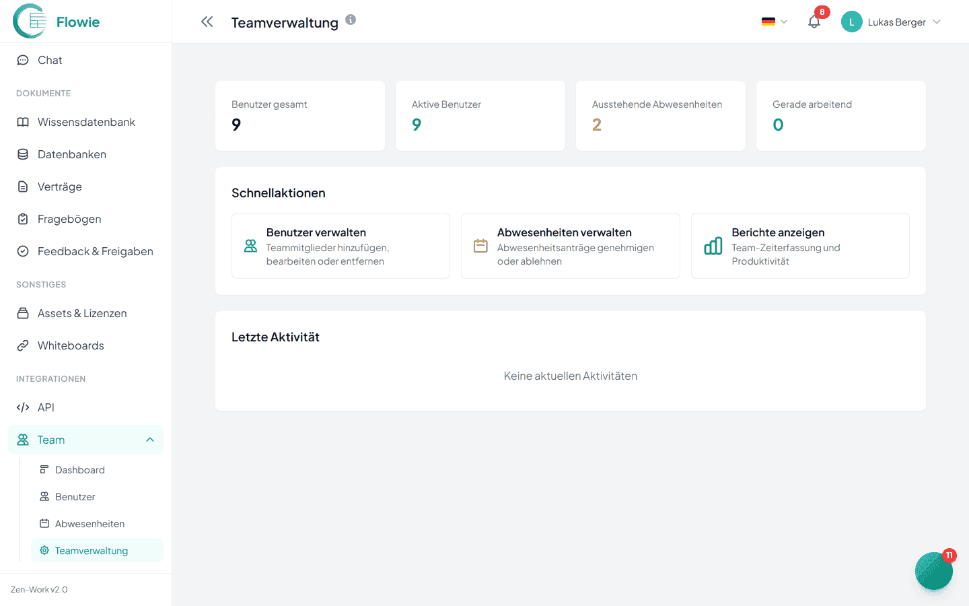Click the Datenbanken database icon
Viewport: 969px width, 606px height.
[x=23, y=154]
